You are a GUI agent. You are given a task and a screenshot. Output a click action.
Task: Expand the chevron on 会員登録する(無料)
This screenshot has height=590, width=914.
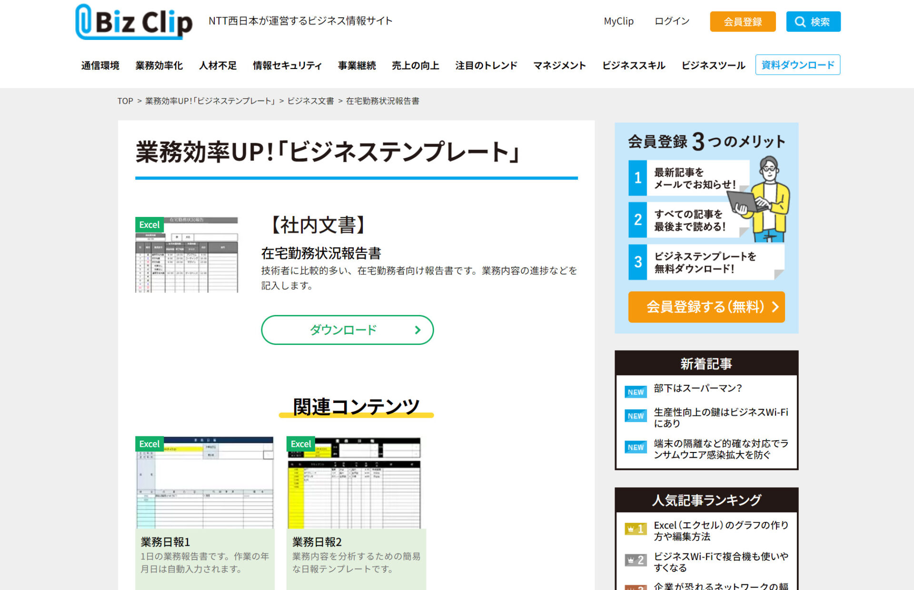click(775, 307)
